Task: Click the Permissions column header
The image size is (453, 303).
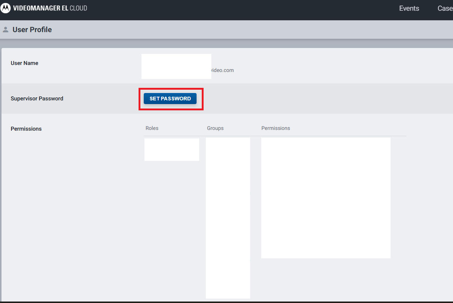Action: click(276, 128)
